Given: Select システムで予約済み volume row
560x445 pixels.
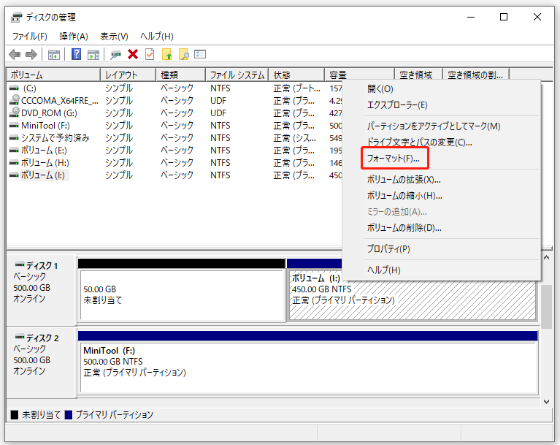Looking at the screenshot, I should [175, 138].
